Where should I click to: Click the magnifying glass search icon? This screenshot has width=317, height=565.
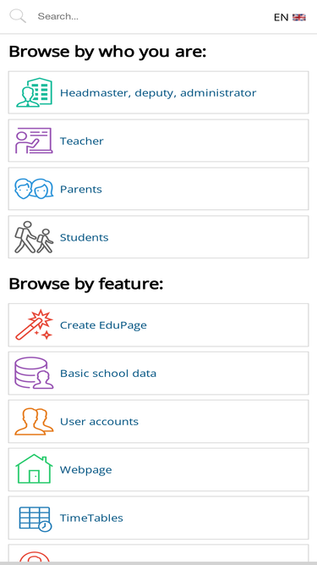pos(18,16)
